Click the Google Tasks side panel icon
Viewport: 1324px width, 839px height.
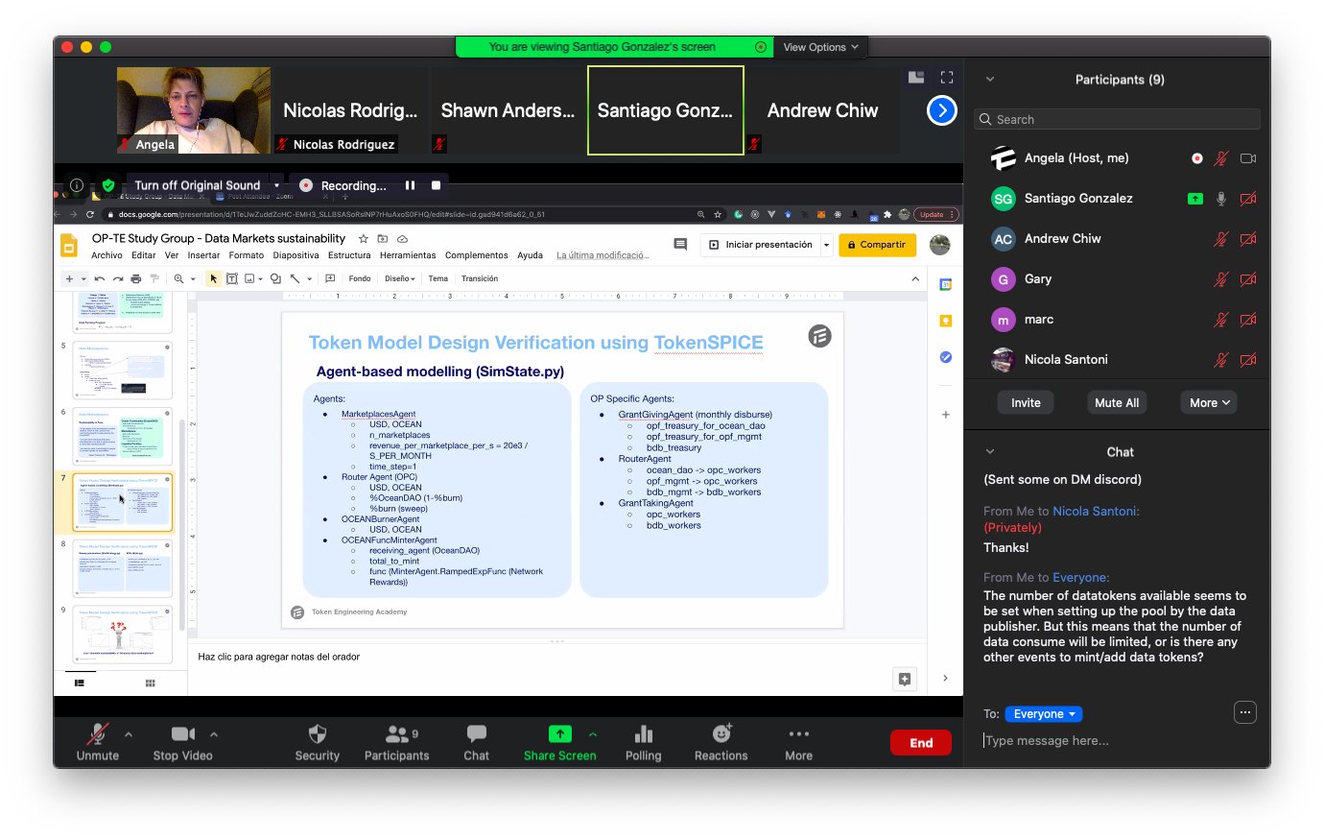[x=945, y=357]
